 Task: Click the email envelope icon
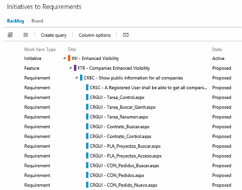coord(126,35)
